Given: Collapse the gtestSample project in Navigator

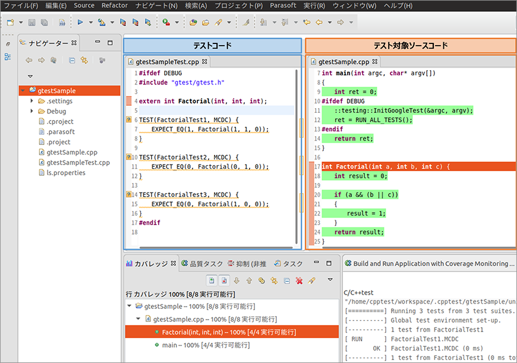Looking at the screenshot, I should (23, 91).
